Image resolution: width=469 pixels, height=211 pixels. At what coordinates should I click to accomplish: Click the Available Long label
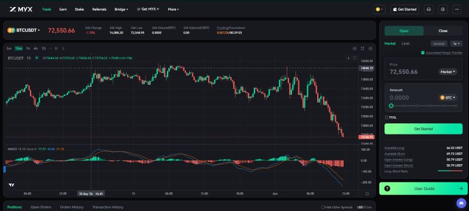click(394, 148)
